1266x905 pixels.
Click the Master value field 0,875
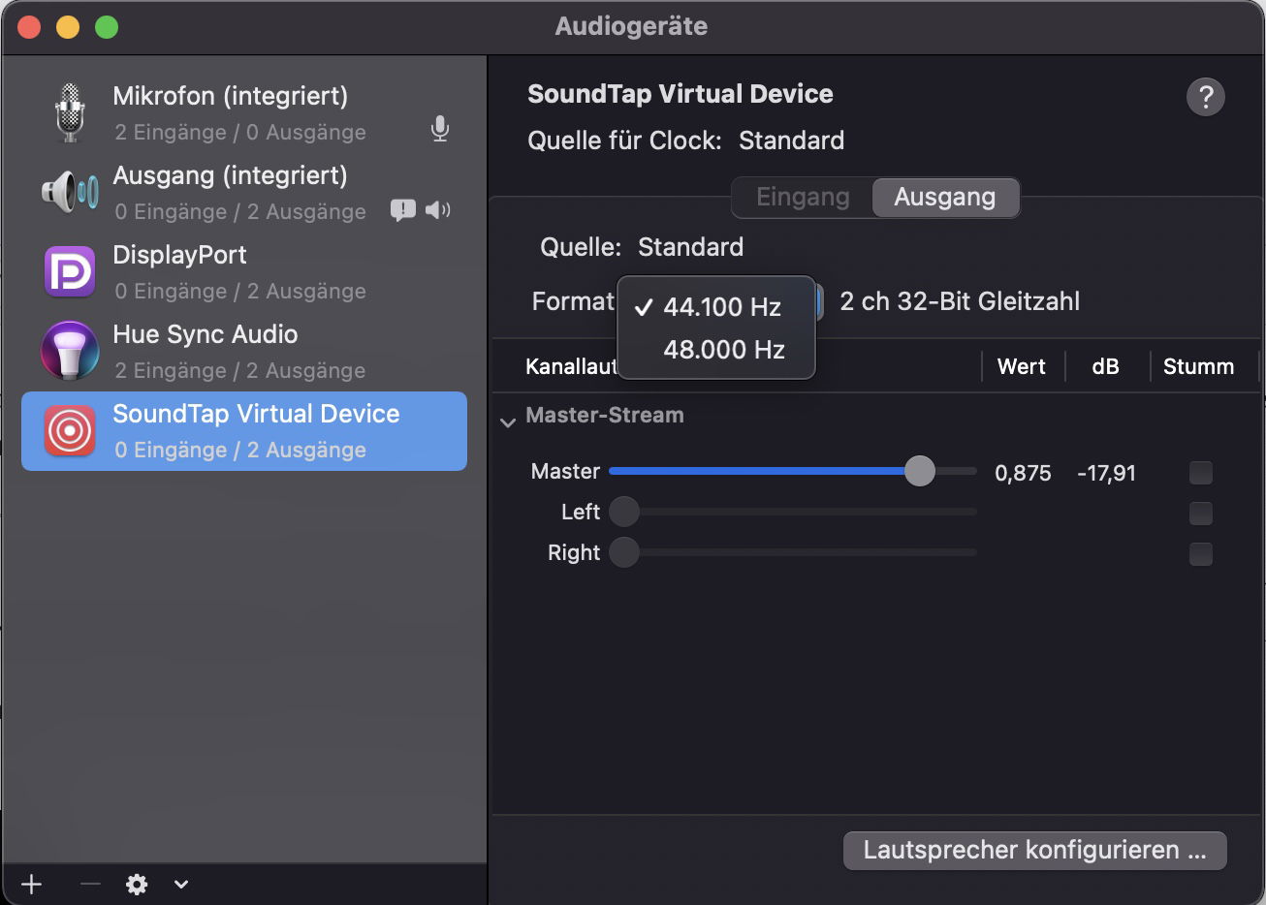(x=1023, y=473)
